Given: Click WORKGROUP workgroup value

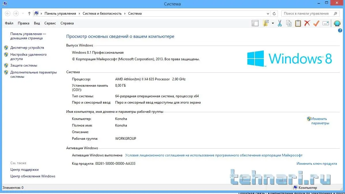Looking at the screenshot, I should [x=126, y=139].
